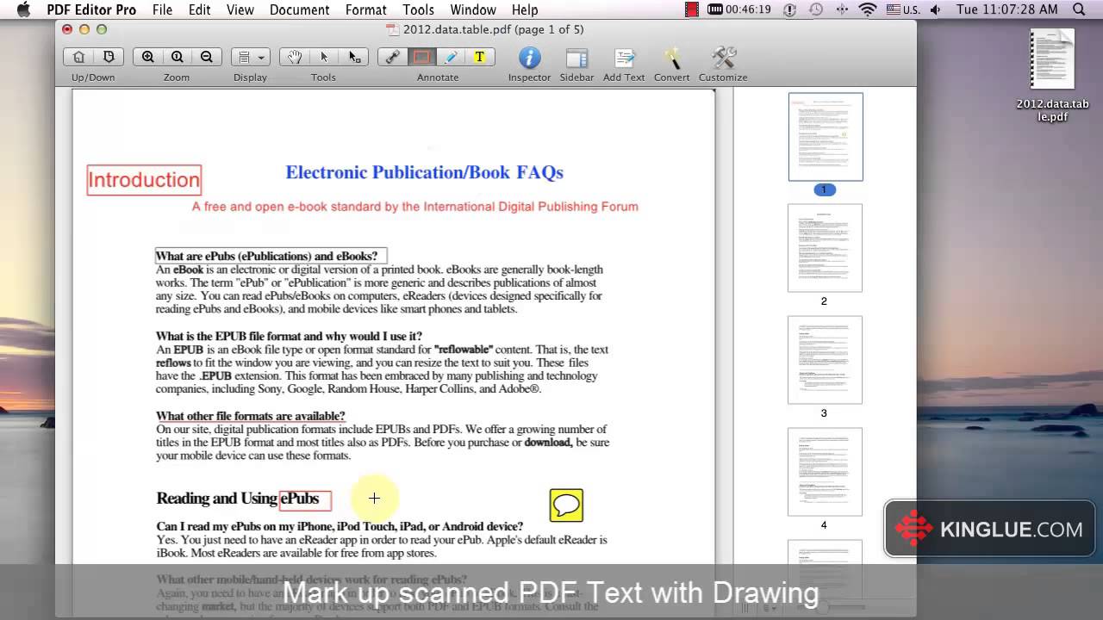Select 2012.data.table.pdf file on desktop
The image size is (1103, 620).
[x=1052, y=76]
